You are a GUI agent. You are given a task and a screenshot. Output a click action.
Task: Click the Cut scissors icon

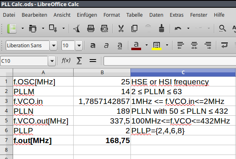click(x=121, y=29)
